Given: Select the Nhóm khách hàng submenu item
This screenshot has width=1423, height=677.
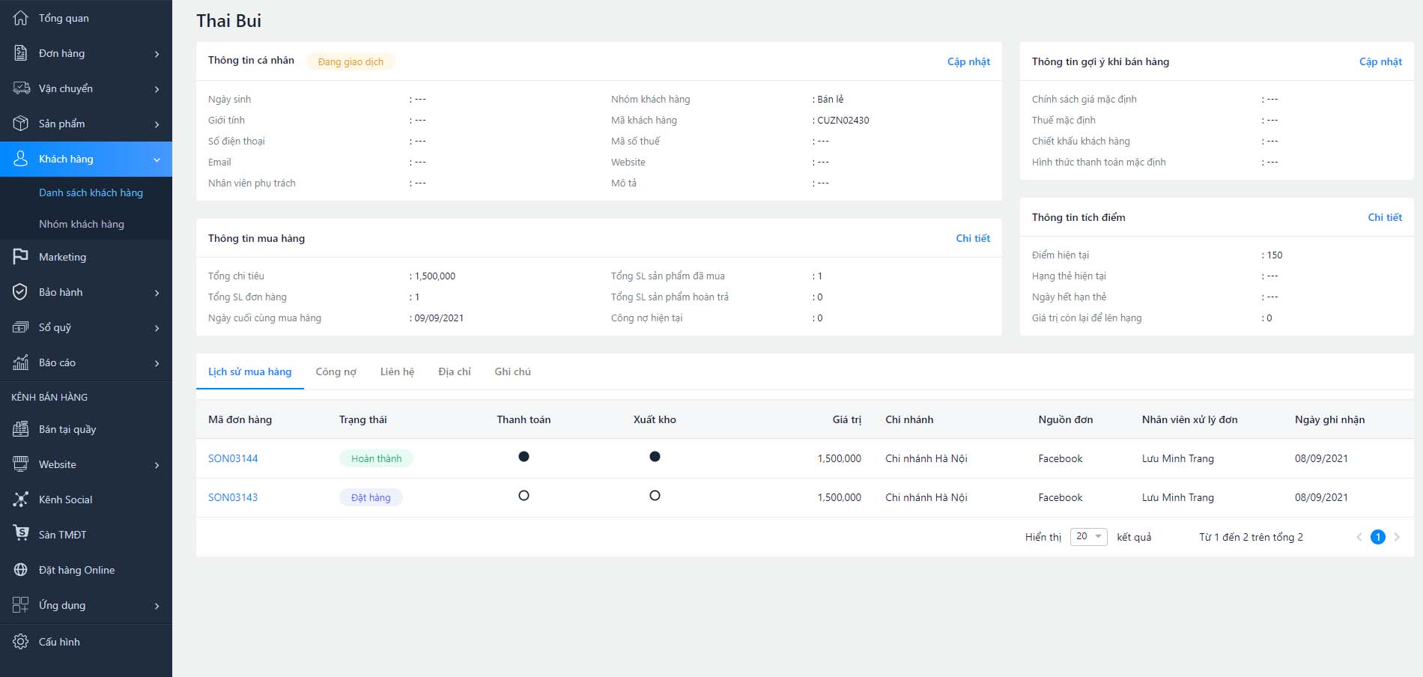Looking at the screenshot, I should (x=82, y=224).
